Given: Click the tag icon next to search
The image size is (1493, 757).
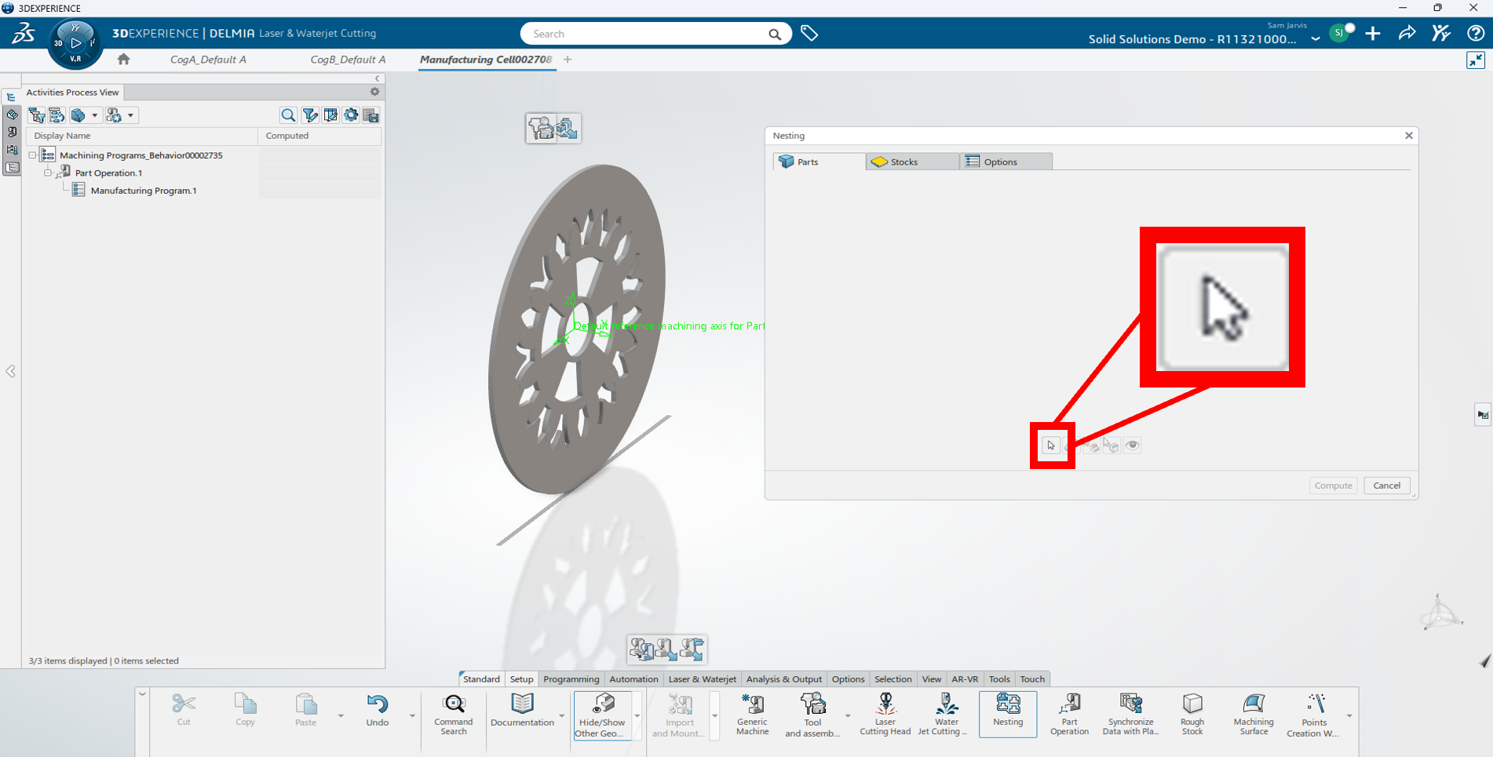Looking at the screenshot, I should tap(809, 33).
